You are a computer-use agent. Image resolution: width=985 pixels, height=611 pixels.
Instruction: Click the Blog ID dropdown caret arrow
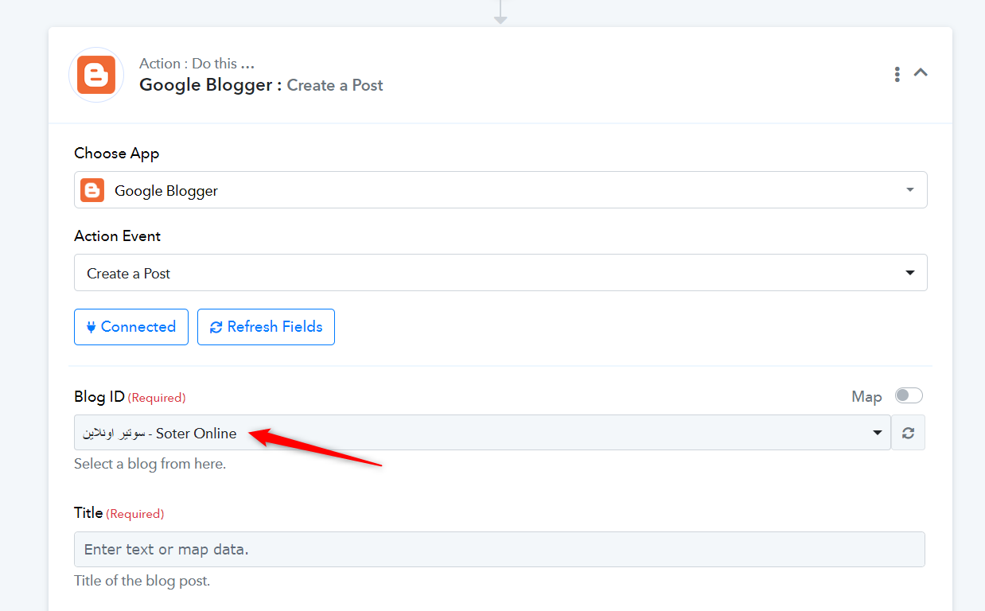tap(878, 433)
